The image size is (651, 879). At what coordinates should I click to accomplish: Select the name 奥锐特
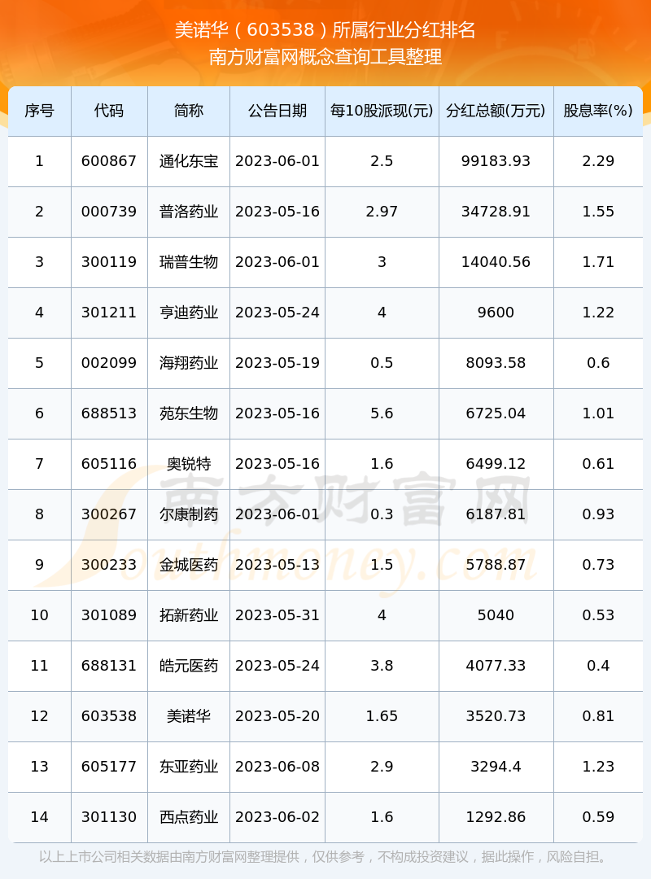[189, 464]
